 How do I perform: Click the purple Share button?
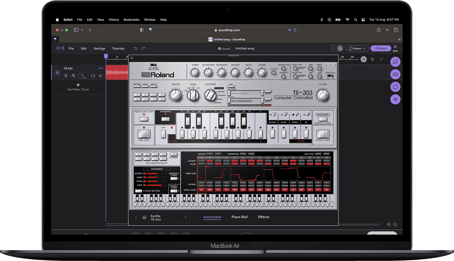381,48
